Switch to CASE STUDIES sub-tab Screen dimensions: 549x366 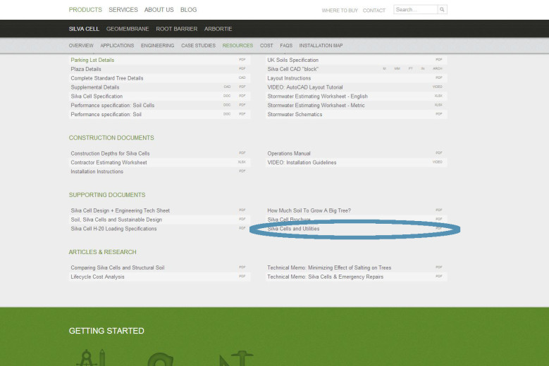[198, 46]
